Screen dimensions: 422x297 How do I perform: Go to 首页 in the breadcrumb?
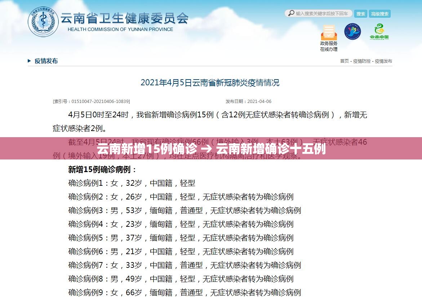click(x=345, y=61)
